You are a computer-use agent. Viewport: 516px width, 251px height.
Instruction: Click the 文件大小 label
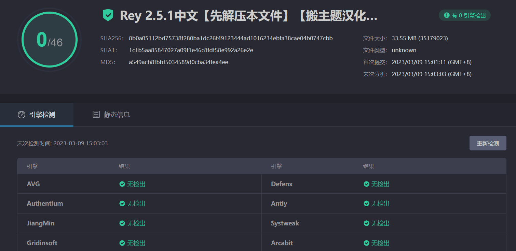[x=375, y=38]
